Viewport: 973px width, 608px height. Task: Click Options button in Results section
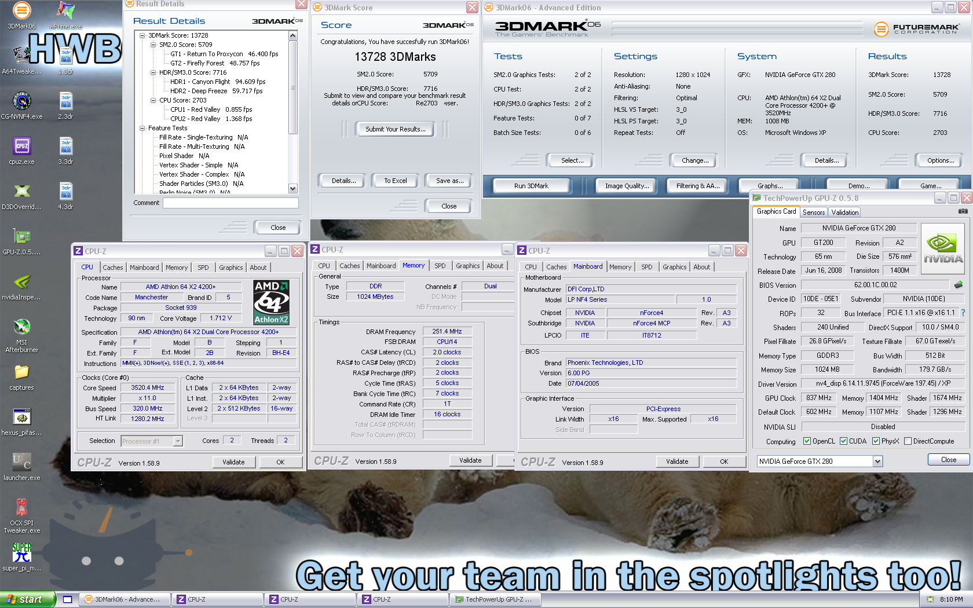(x=941, y=160)
